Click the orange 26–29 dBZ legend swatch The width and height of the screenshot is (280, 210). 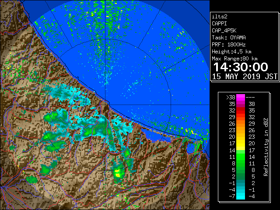pos(241,123)
